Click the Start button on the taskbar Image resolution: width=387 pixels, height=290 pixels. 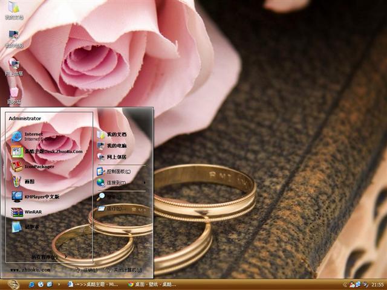13,285
